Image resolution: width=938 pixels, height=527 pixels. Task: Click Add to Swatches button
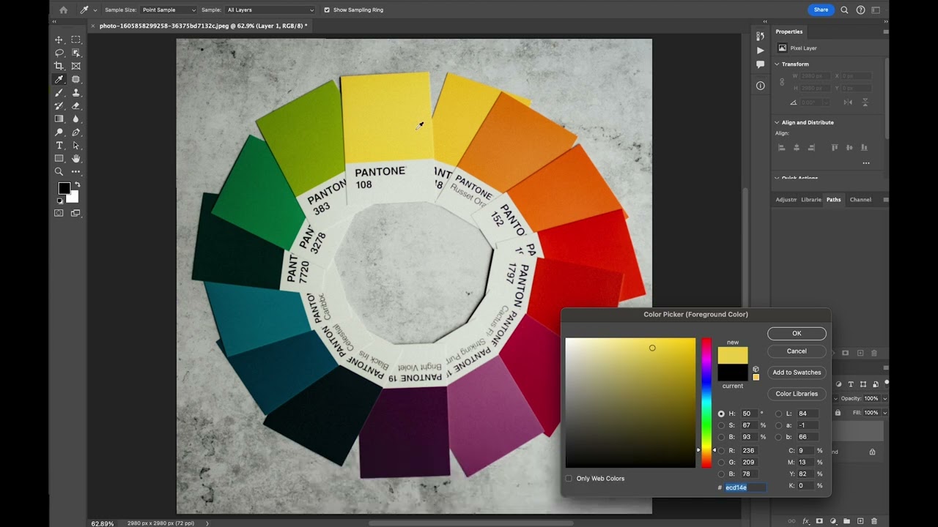[797, 373]
